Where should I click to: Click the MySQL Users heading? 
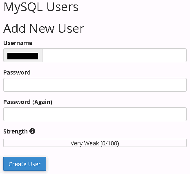pyautogui.click(x=41, y=7)
